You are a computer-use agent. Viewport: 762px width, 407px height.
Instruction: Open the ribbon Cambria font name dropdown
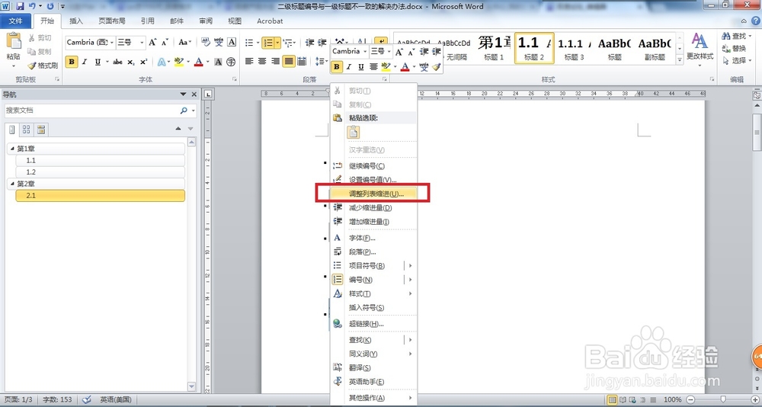(112, 43)
